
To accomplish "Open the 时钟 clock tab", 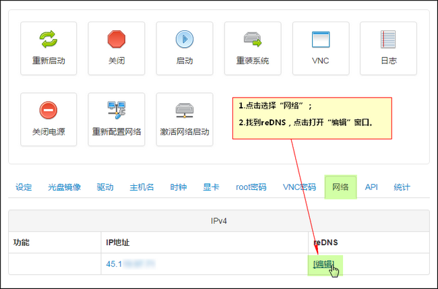I will pyautogui.click(x=178, y=187).
